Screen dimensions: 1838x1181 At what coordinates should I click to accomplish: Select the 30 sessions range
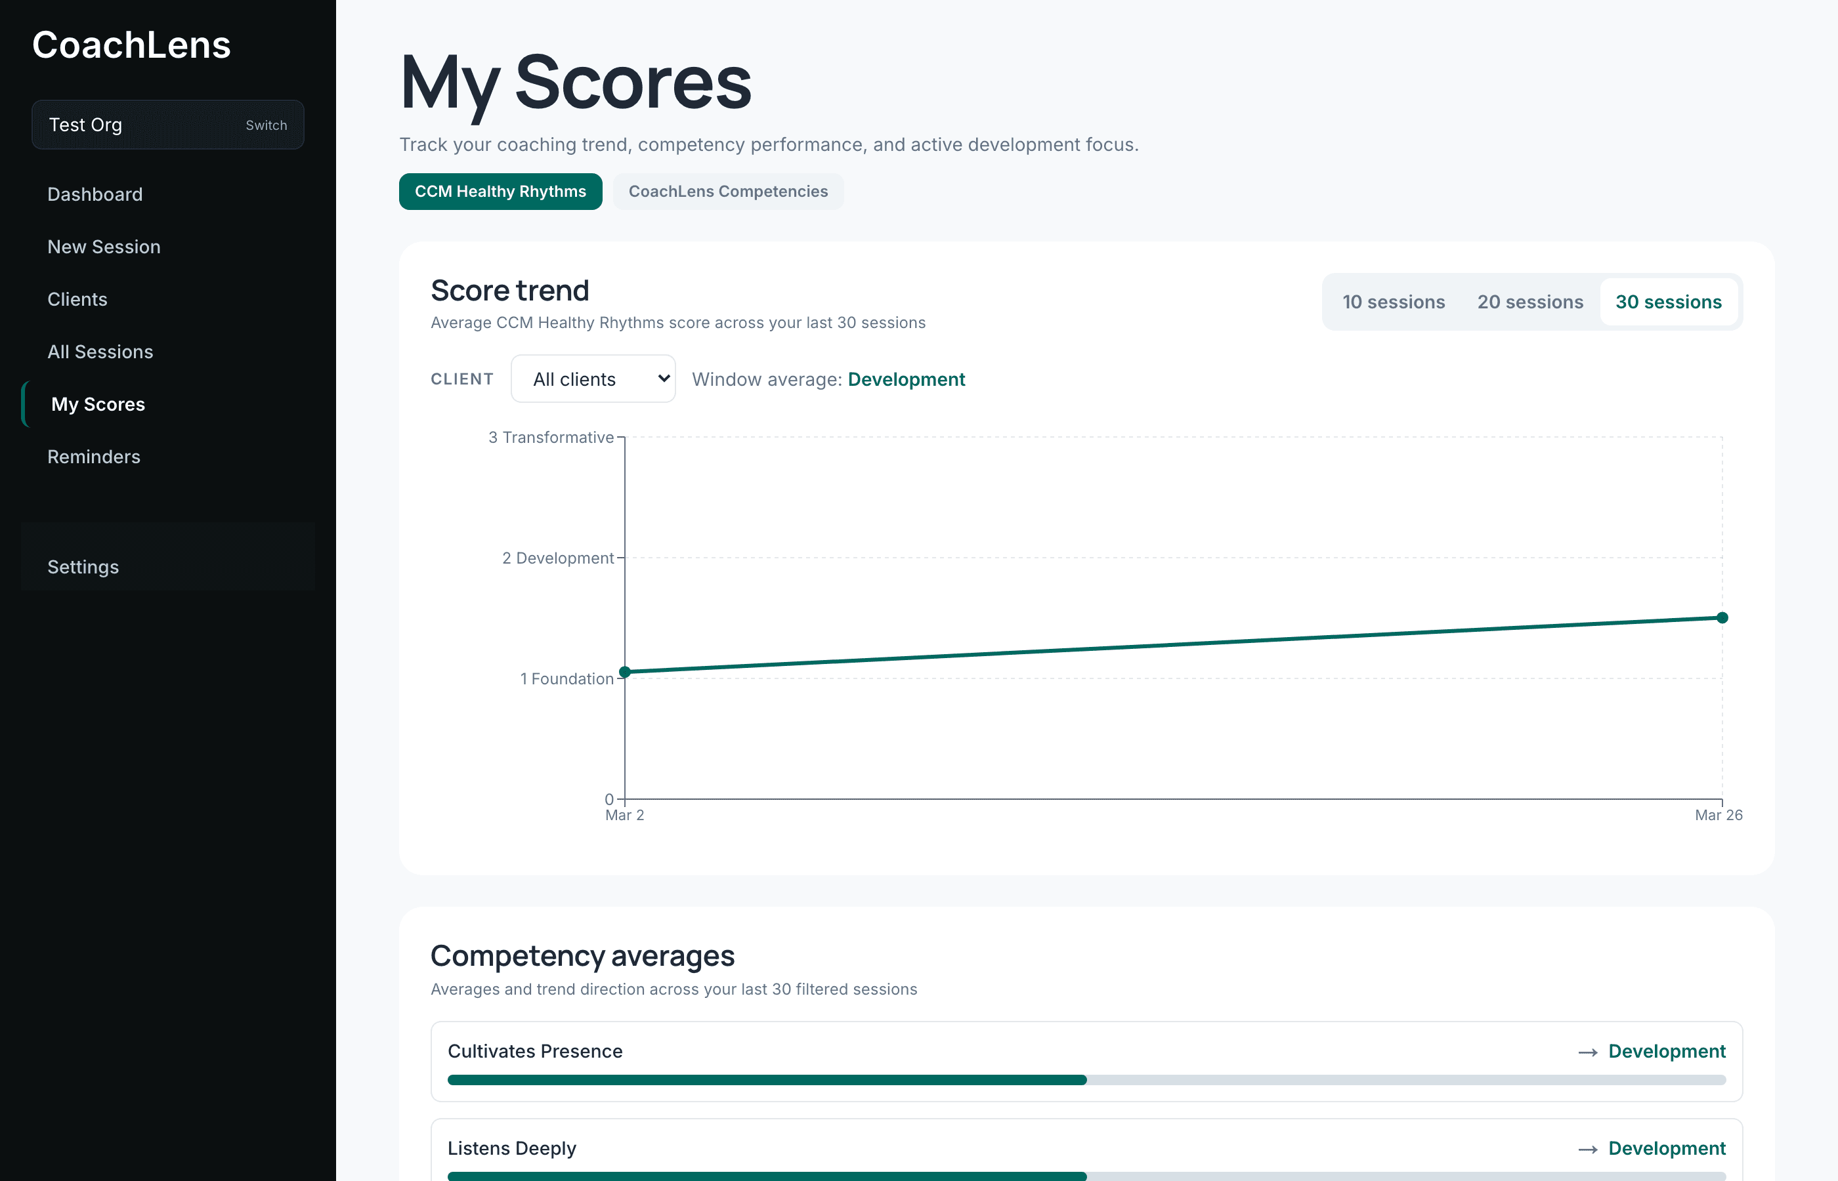[x=1669, y=302]
